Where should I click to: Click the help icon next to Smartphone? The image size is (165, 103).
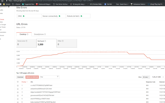[45, 34]
